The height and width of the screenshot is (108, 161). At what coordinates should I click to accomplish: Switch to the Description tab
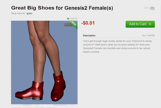pos(89,36)
